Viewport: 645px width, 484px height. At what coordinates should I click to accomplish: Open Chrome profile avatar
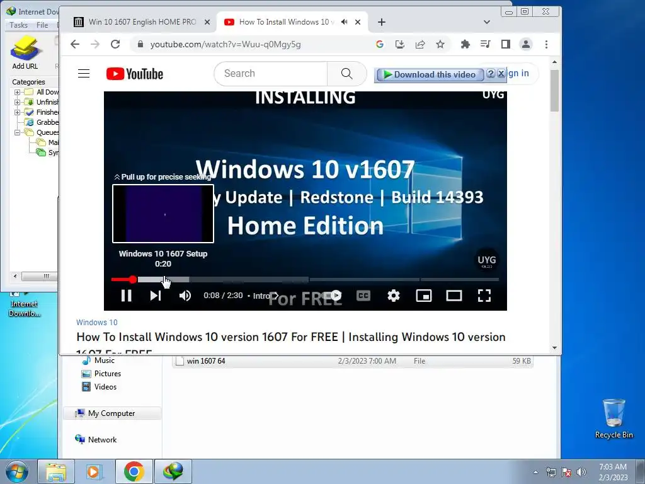[x=526, y=44]
